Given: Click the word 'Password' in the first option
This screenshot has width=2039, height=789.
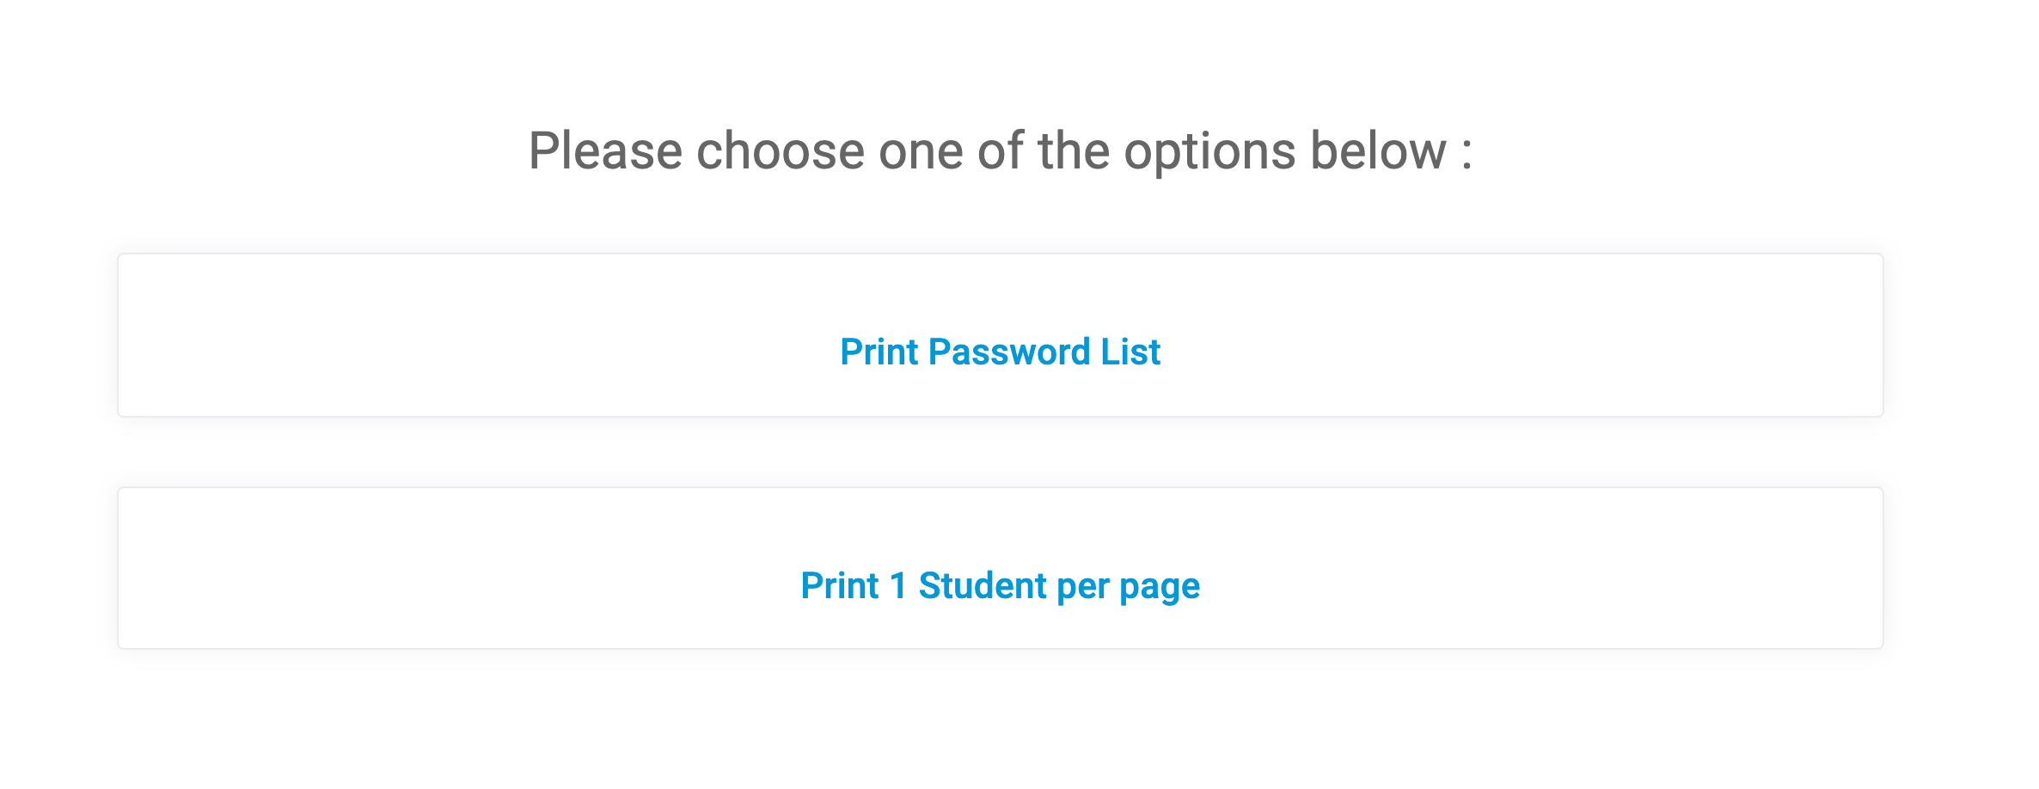Looking at the screenshot, I should (1009, 352).
